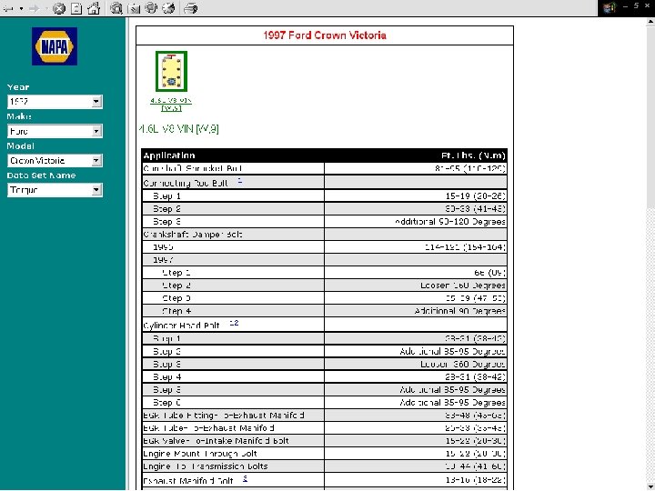
Task: Select the 'Camshaft Sprocket Bolt' row label
Action: [193, 169]
